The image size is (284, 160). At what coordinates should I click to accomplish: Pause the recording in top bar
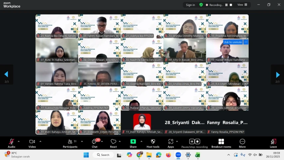[x=226, y=5]
